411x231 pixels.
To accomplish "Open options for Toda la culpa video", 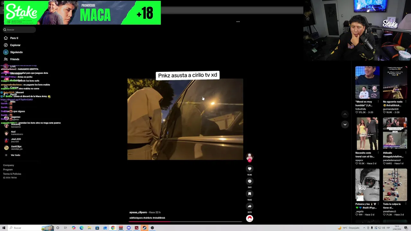I will [406, 204].
